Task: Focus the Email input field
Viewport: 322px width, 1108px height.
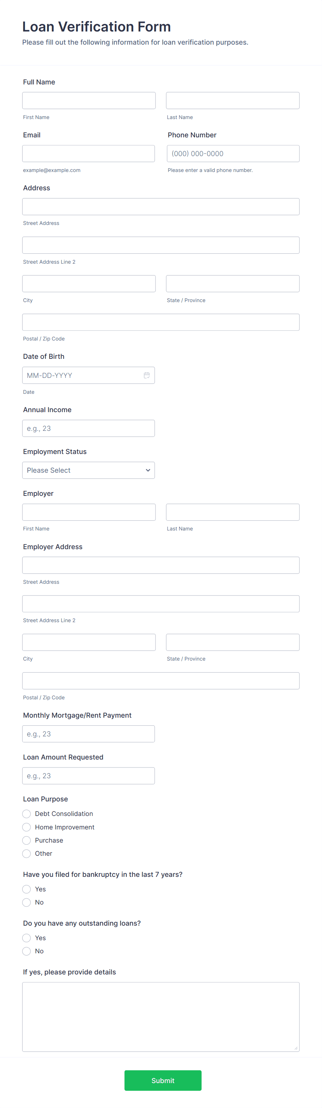Action: [88, 154]
